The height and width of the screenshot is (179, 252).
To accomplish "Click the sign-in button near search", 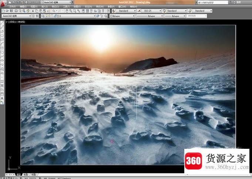I will 238,2.
